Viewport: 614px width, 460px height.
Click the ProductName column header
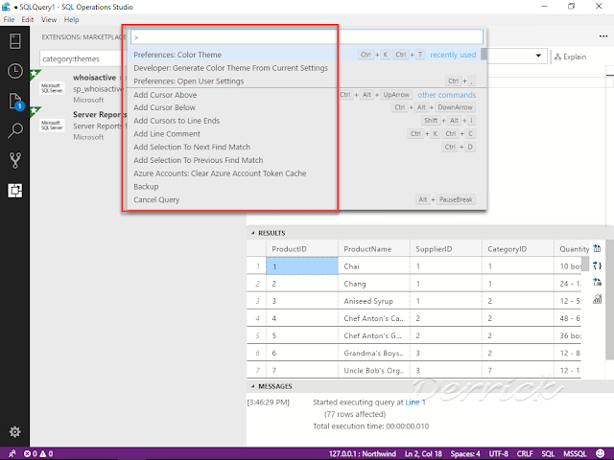[374, 249]
